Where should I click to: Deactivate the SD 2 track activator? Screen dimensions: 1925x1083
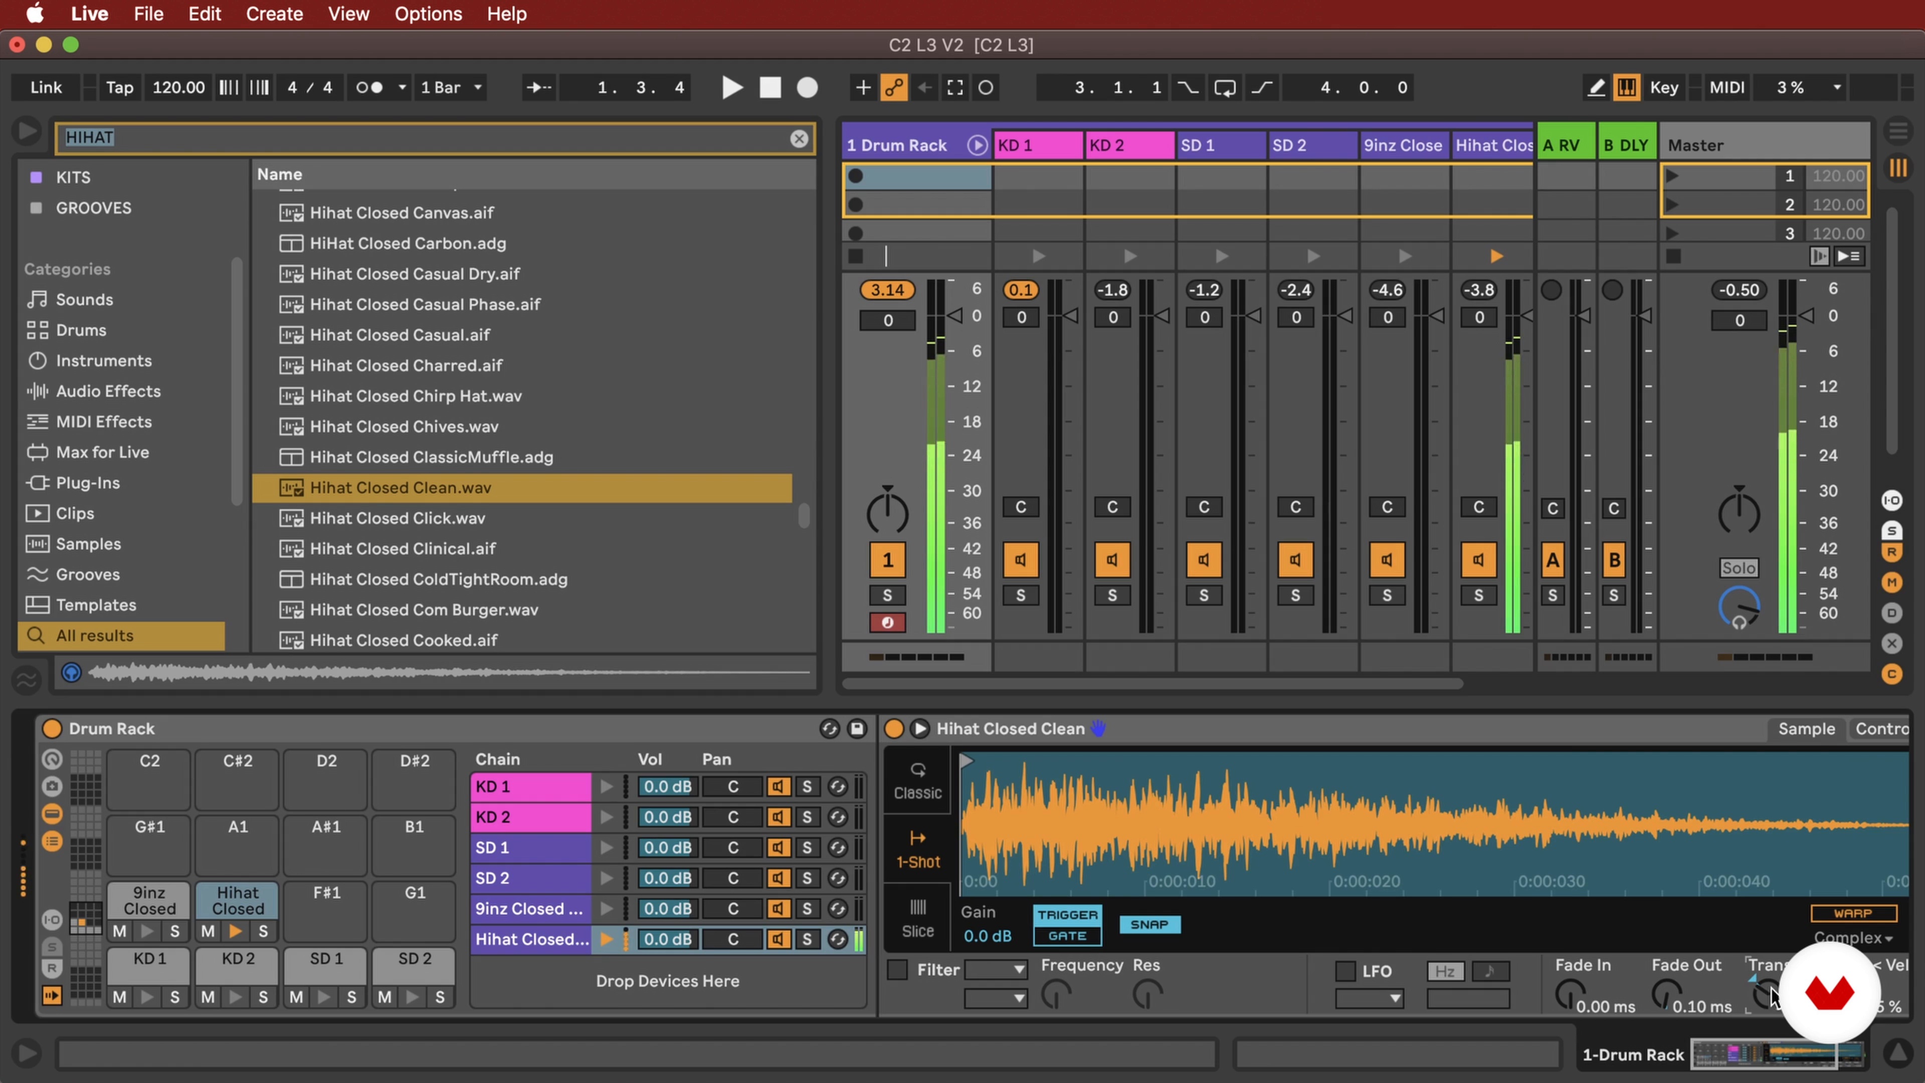(x=1295, y=560)
